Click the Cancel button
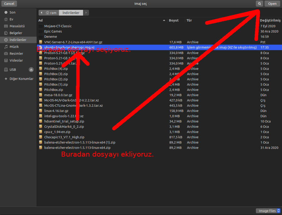The image size is (282, 215). [x=9, y=3]
